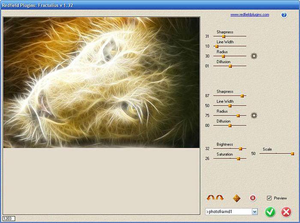The width and height of the screenshot is (300, 223).
Task: Cancel with the red X button
Action: (x=286, y=212)
